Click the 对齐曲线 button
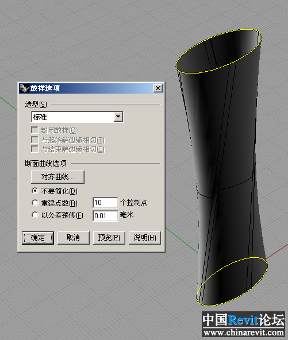Image resolution: width=288 pixels, height=340 pixels. click(57, 177)
